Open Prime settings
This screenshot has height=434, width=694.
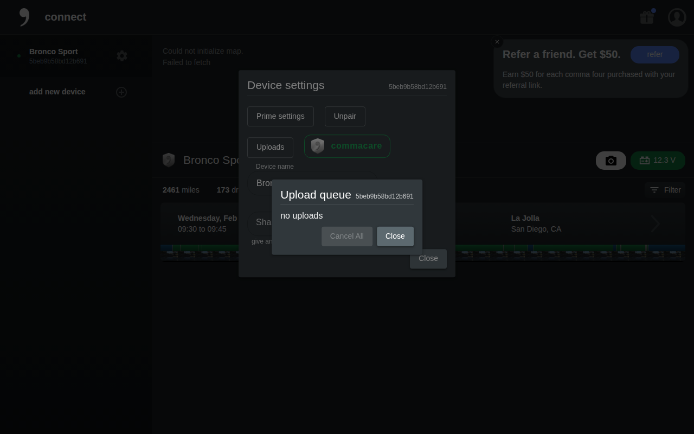click(280, 116)
